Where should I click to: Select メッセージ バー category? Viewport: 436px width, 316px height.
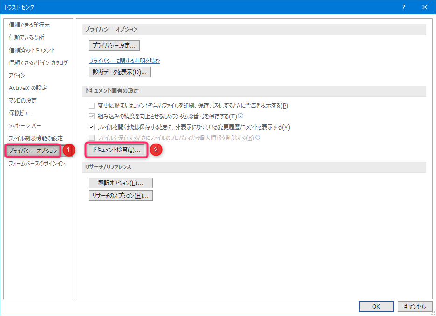[x=25, y=126]
